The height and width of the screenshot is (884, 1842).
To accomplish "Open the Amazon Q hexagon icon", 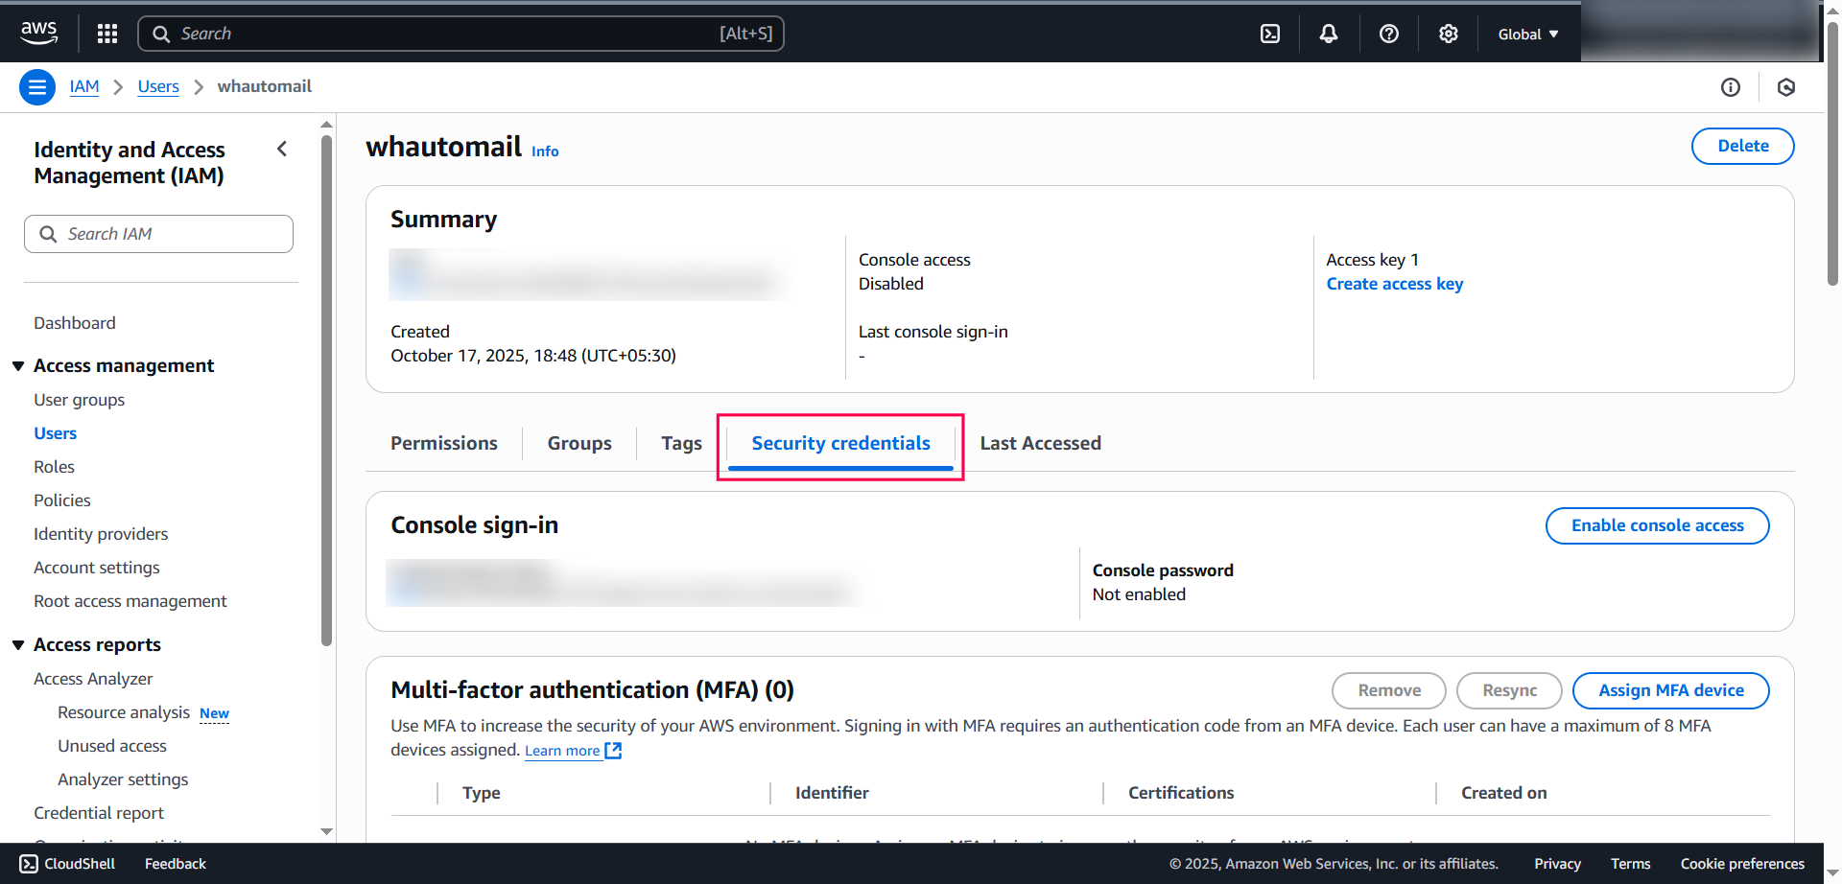I will click(x=1786, y=86).
